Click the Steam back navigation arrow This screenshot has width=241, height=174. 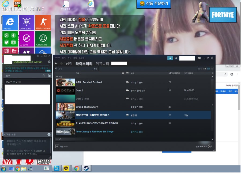56,64
